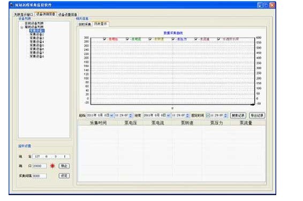Open the start date dropdown calendar
Image resolution: width=303 pixels, height=201 pixels.
tap(111, 115)
